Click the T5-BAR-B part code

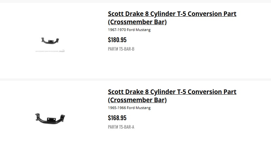coord(127,49)
